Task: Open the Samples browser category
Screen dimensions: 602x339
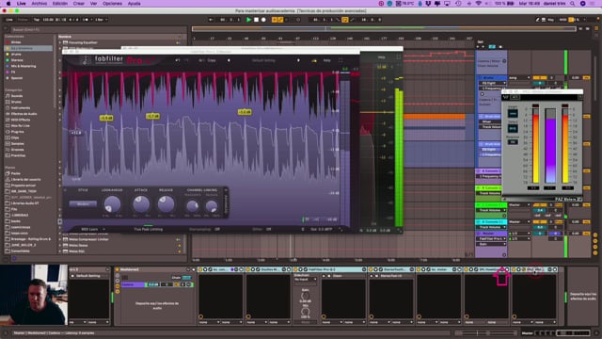Action: pos(18,144)
